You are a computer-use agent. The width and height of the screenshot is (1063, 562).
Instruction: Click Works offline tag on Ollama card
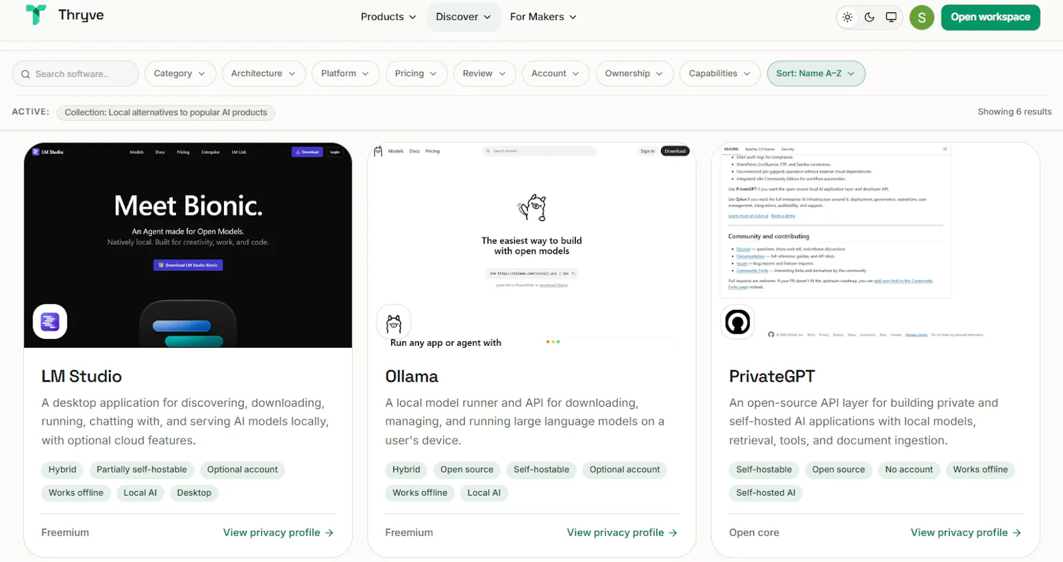click(x=420, y=493)
